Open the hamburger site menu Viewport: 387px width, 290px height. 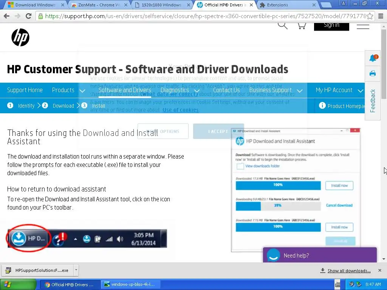(363, 26)
